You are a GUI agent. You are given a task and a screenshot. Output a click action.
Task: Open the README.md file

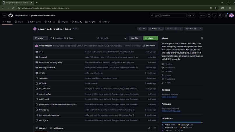45,89
